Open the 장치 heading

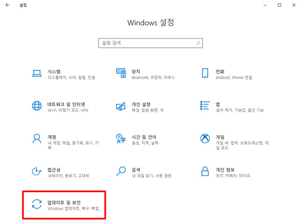pyautogui.click(x=136, y=72)
